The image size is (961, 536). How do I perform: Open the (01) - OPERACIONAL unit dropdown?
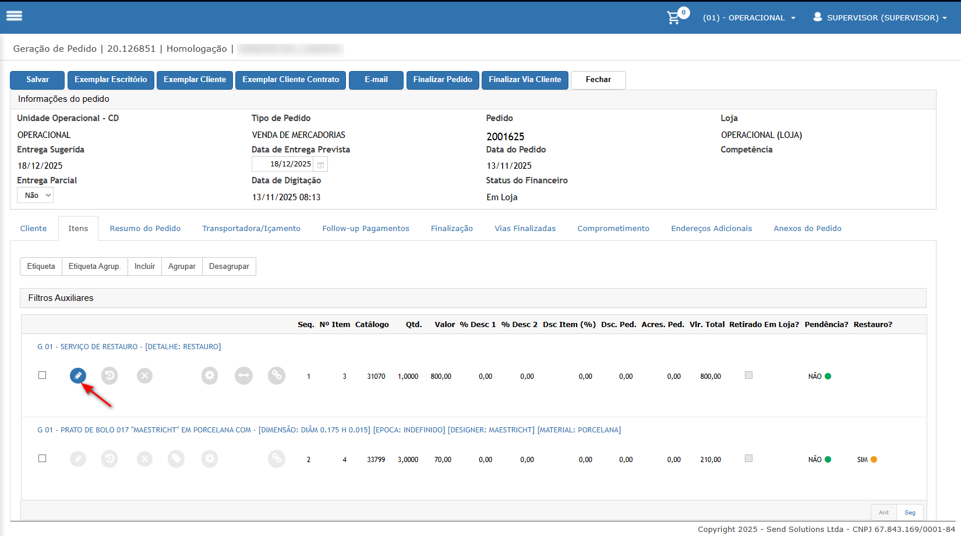pyautogui.click(x=748, y=18)
